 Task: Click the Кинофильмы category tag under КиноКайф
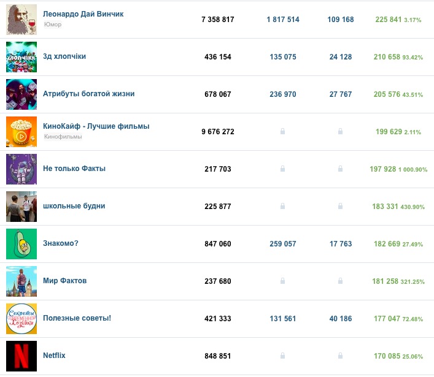[63, 137]
